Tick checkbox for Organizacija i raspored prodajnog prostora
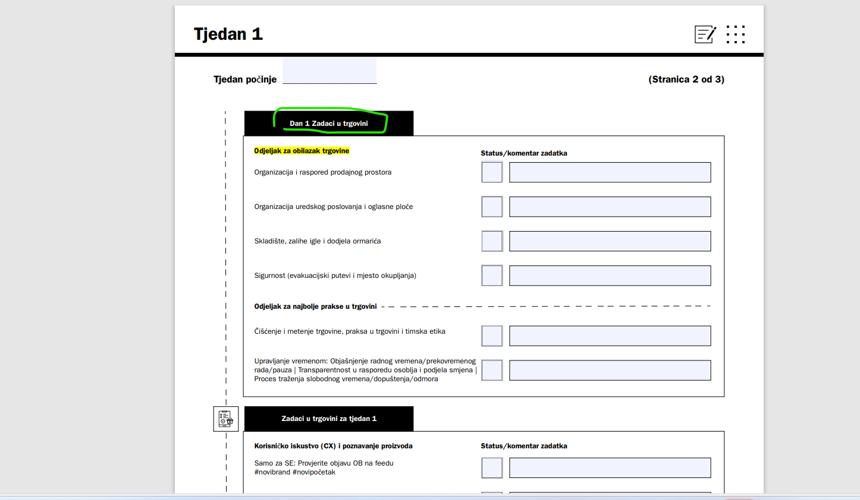This screenshot has height=500, width=860. [x=492, y=172]
